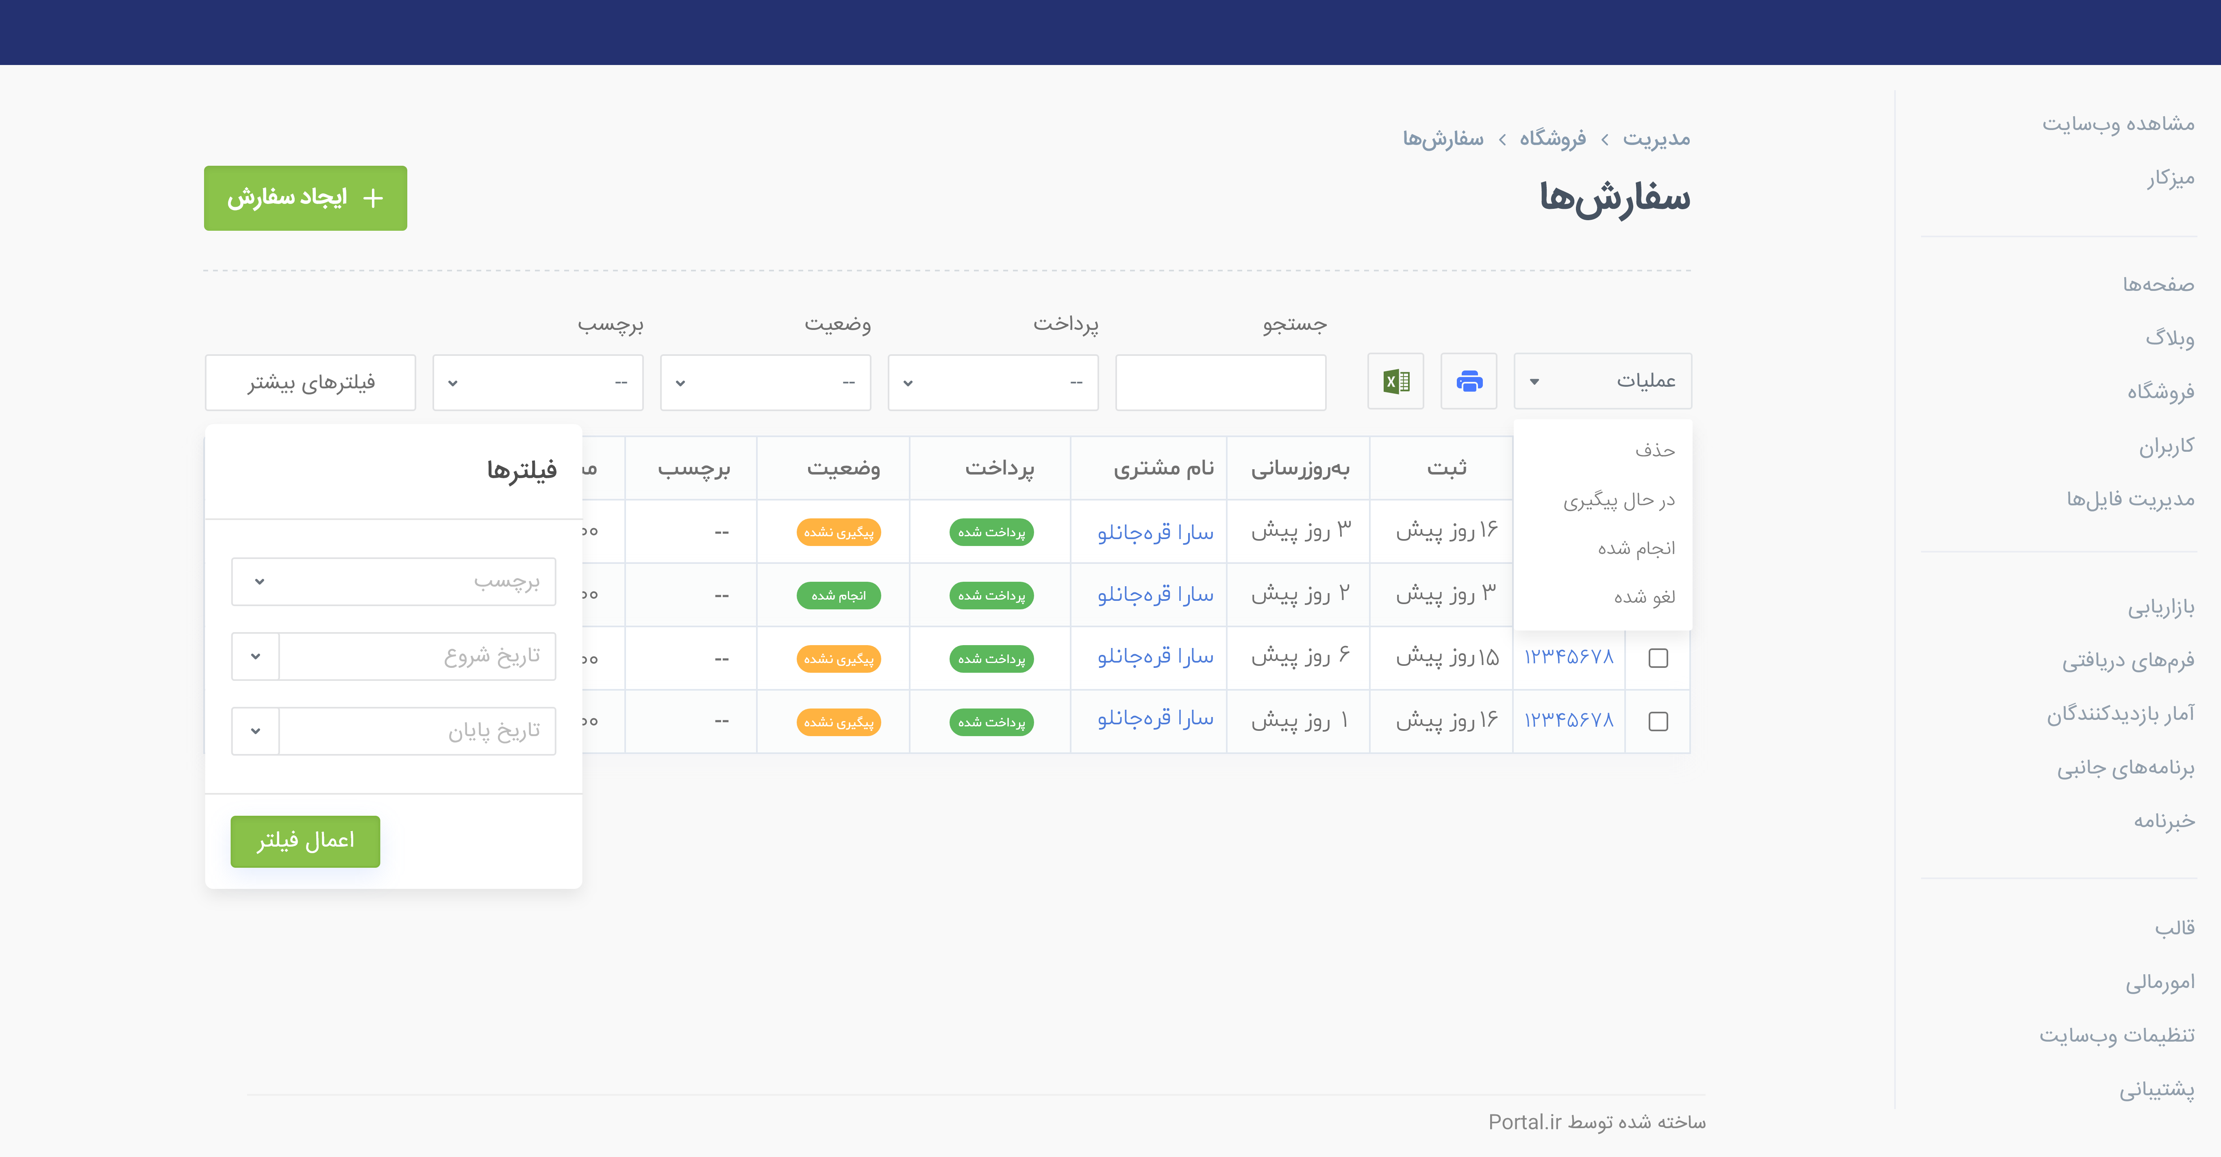Click the جستجو search input field
The width and height of the screenshot is (2221, 1157).
point(1220,383)
